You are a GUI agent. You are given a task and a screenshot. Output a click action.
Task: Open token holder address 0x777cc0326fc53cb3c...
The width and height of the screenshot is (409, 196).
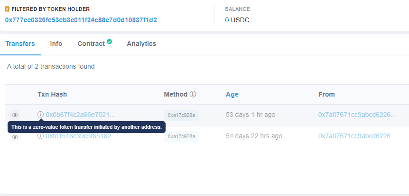tap(81, 20)
